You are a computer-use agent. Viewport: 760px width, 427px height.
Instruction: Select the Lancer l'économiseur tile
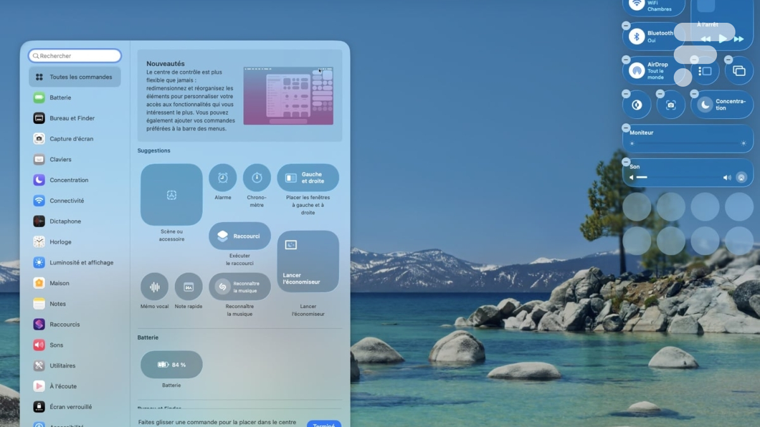click(x=308, y=261)
